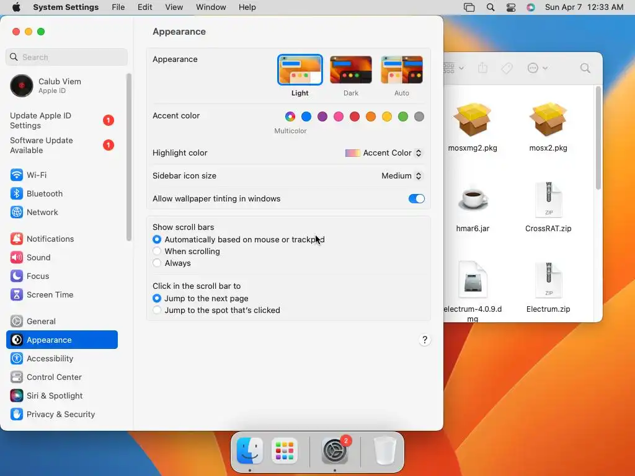Image resolution: width=635 pixels, height=476 pixels.
Task: Choose blue accent color
Action: 306,117
